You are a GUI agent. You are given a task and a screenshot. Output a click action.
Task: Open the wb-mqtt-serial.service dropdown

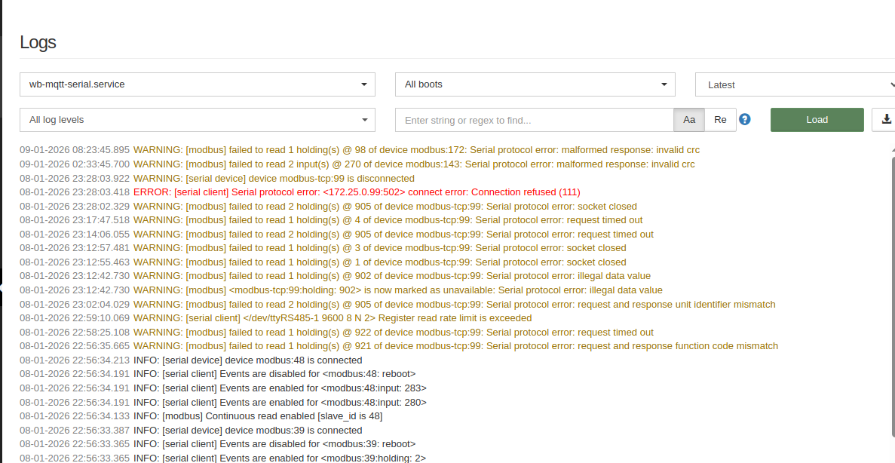(x=198, y=84)
